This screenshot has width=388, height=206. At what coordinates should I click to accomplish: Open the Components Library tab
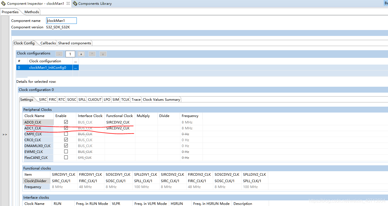pyautogui.click(x=92, y=4)
